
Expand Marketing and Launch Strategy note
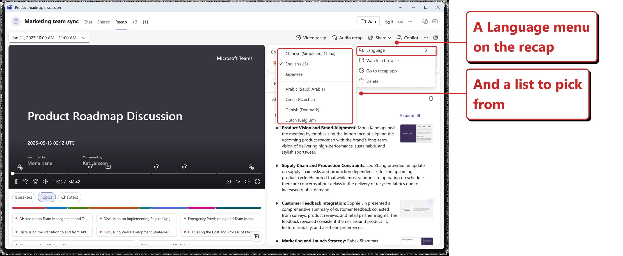point(277,241)
